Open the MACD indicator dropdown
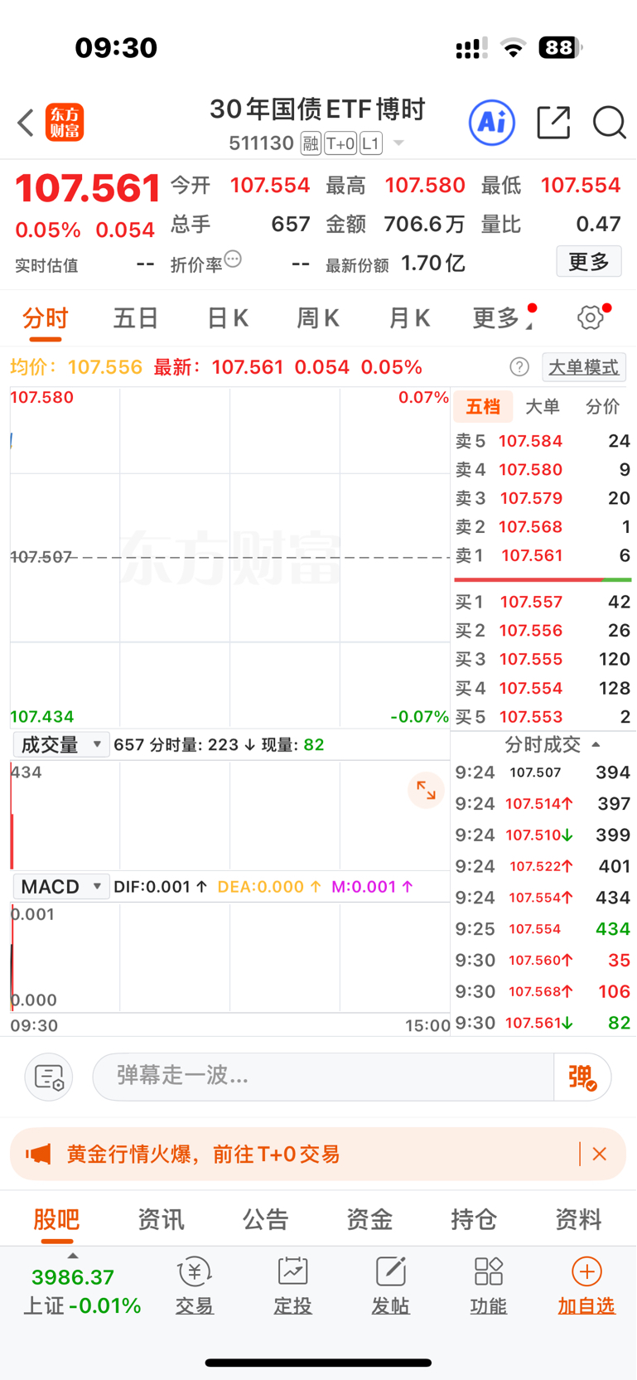Viewport: 637px width, 1380px height. [60, 886]
